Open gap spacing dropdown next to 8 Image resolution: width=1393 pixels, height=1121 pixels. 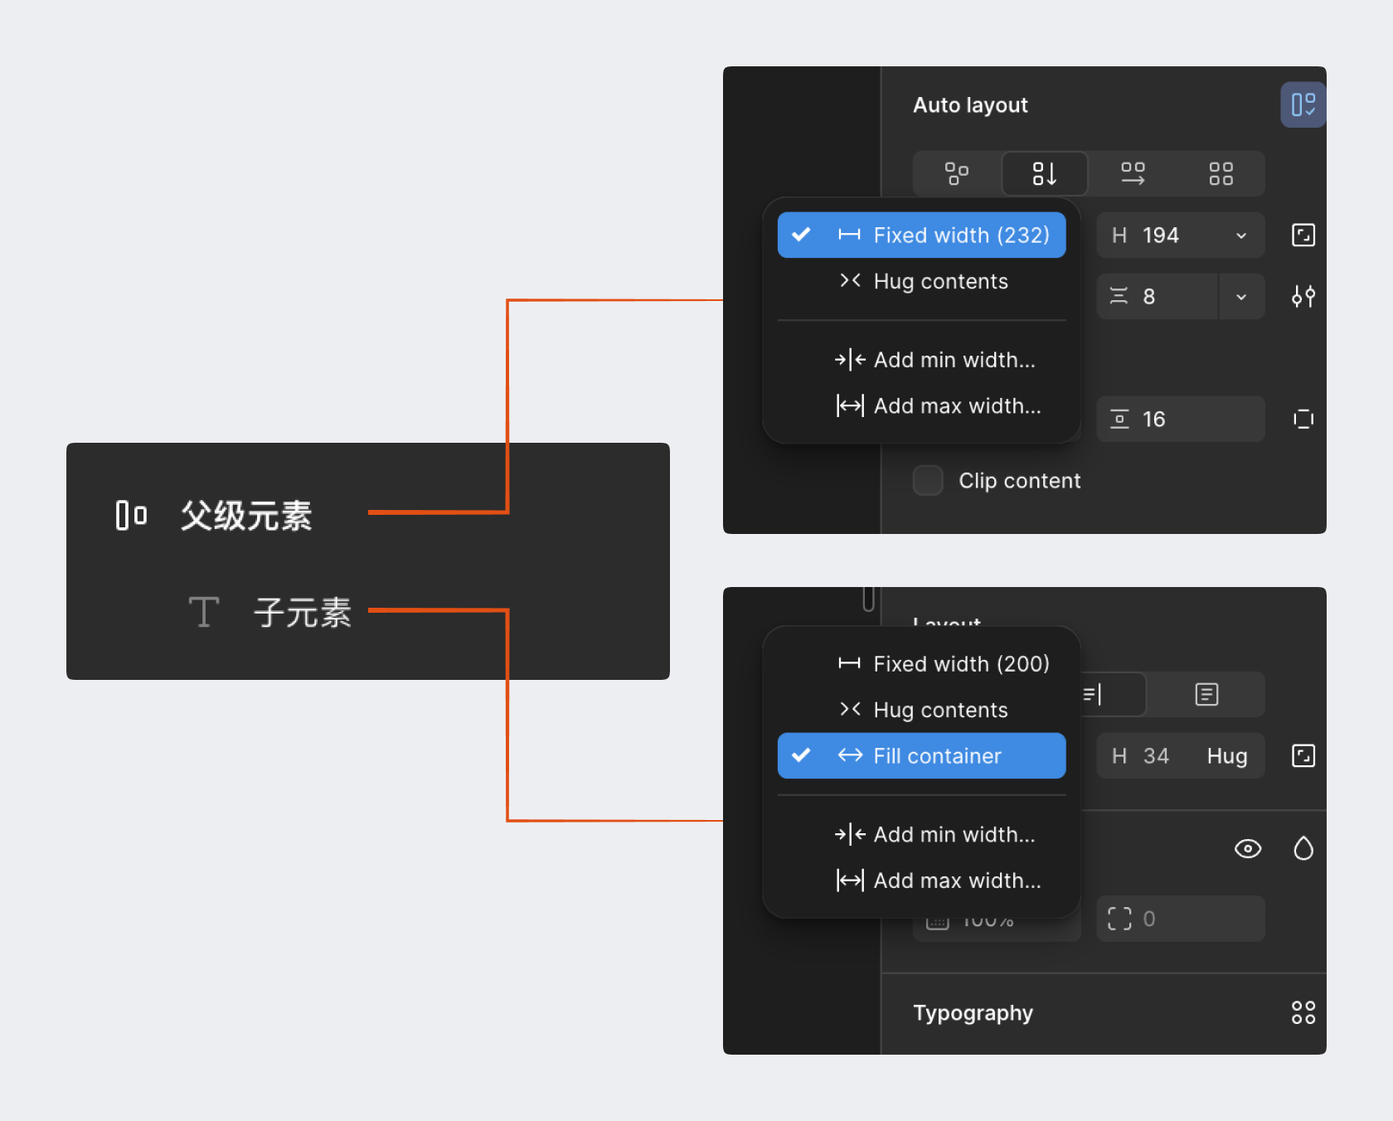point(1240,296)
